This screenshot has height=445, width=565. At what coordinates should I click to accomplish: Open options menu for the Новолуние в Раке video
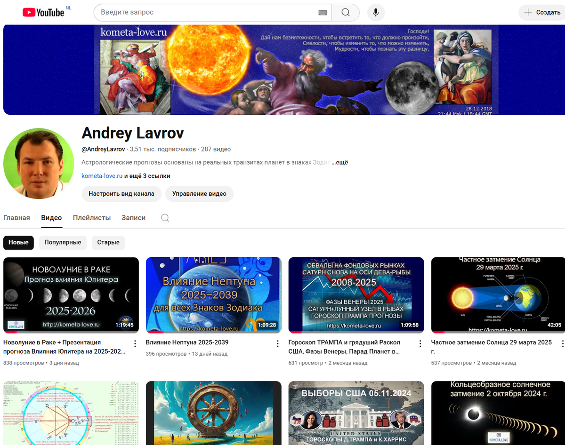pyautogui.click(x=135, y=343)
